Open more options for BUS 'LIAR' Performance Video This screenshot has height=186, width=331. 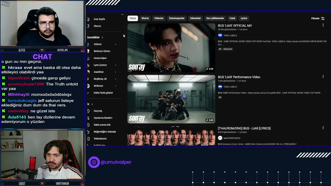(323, 76)
